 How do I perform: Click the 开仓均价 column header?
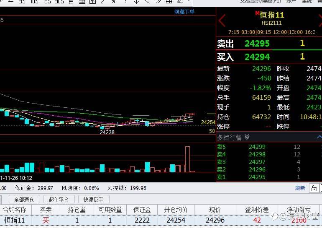pos(176,210)
